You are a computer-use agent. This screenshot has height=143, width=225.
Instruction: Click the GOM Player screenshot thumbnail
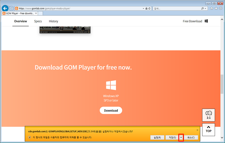pyautogui.click(x=65, y=30)
